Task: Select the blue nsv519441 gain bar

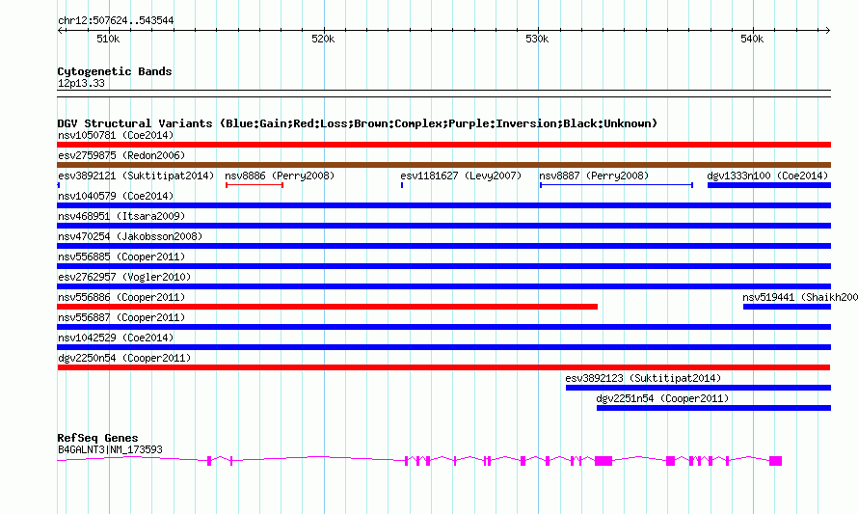Action: [x=787, y=307]
